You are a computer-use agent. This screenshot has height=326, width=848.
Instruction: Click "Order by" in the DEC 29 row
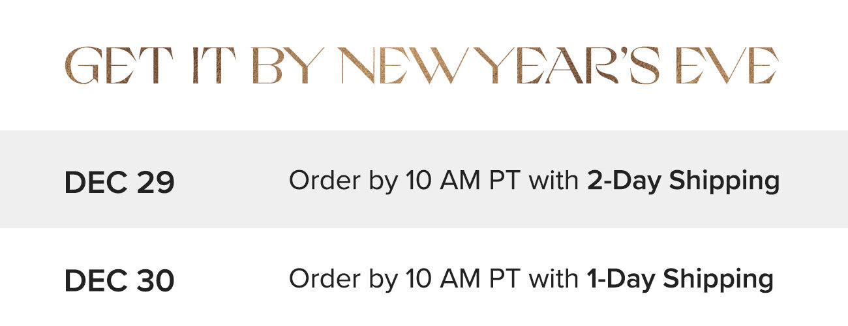tap(343, 181)
